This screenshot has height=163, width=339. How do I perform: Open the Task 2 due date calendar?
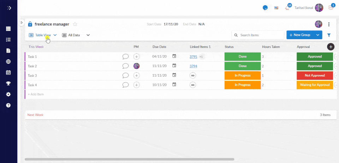tap(174, 66)
